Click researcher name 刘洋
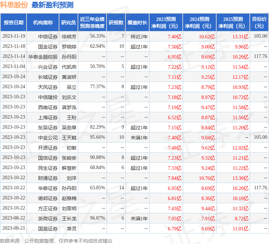 coord(72,178)
